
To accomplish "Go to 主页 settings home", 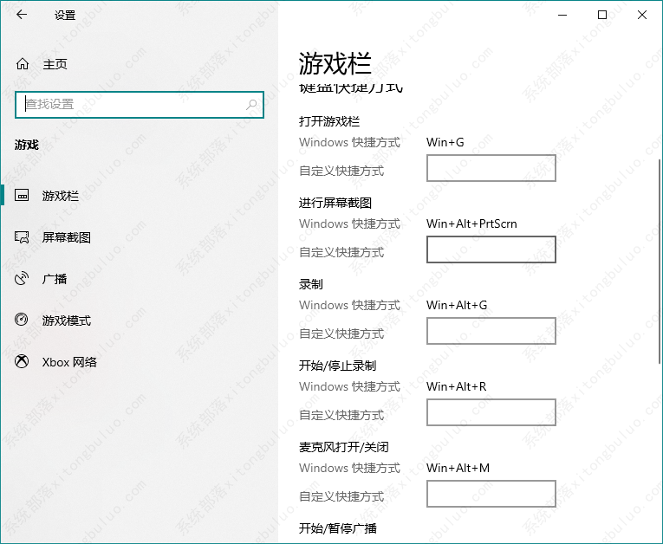I will pos(55,64).
